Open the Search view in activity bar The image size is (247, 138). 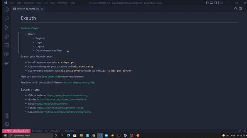[7, 19]
